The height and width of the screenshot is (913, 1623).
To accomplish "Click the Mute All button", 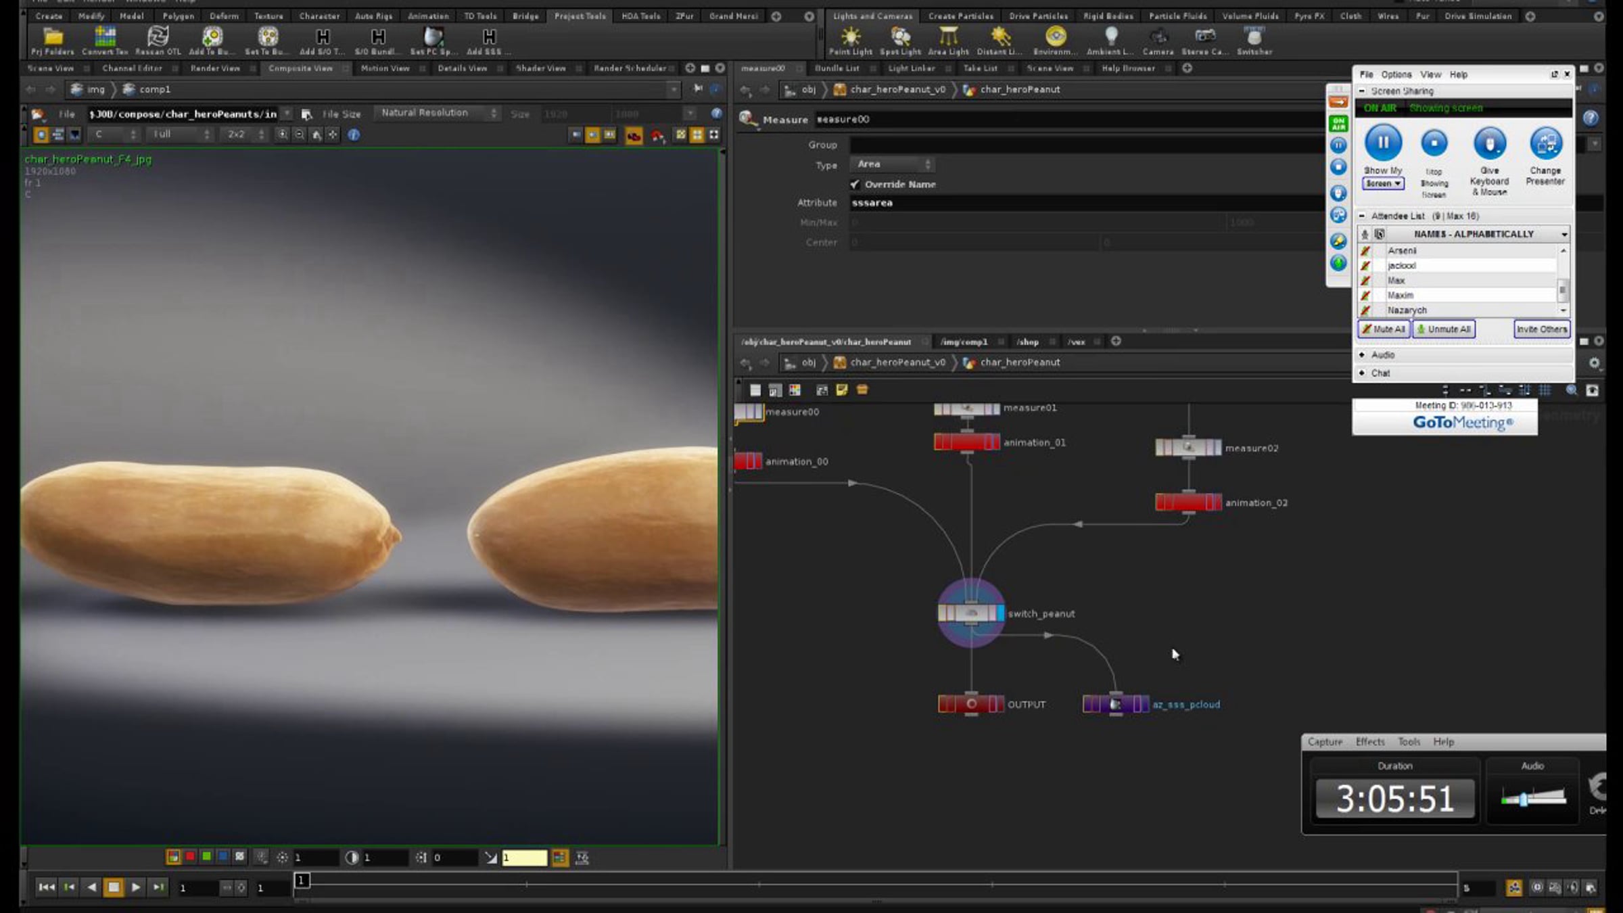I will click(1384, 329).
